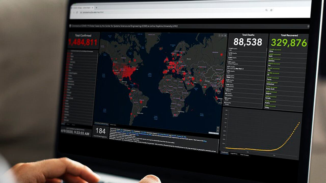Click the blog link in the info text
This screenshot has width=326, height=183.
point(205,141)
